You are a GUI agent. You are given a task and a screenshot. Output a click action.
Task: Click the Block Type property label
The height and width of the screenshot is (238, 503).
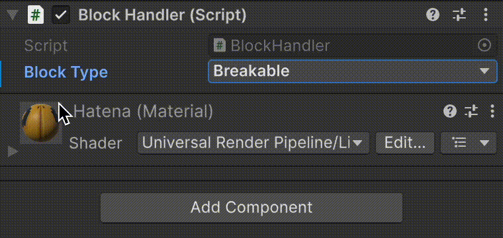pyautogui.click(x=66, y=72)
